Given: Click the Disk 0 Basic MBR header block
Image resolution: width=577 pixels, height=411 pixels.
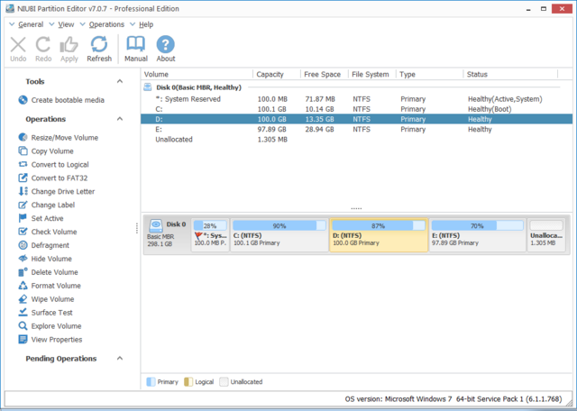Looking at the screenshot, I should (167, 235).
